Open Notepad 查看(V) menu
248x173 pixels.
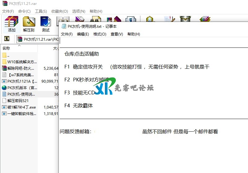pos(117,34)
